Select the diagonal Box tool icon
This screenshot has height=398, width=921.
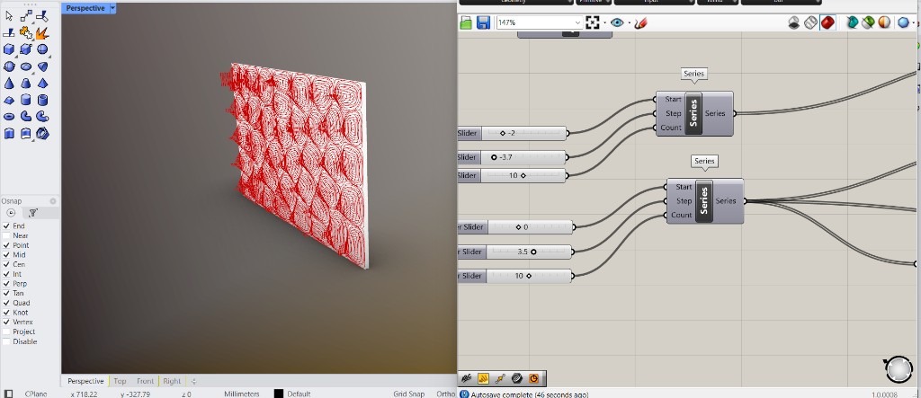coord(26,49)
